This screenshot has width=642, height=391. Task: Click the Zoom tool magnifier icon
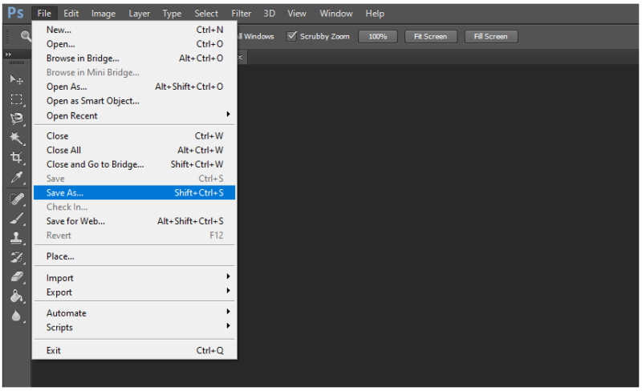(x=26, y=36)
